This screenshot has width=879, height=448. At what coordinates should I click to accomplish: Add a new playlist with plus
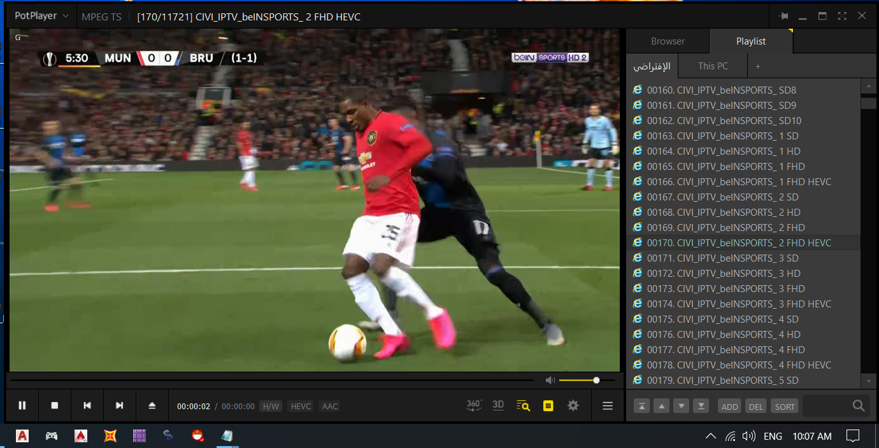click(758, 66)
